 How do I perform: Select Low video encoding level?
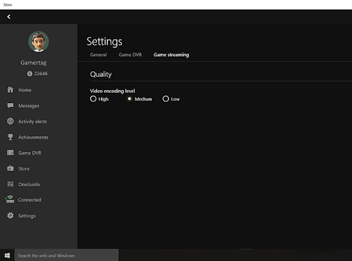point(166,99)
